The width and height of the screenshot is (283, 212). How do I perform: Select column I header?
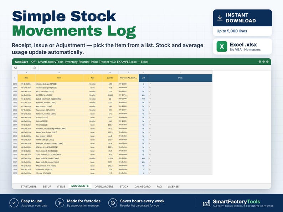180,73
